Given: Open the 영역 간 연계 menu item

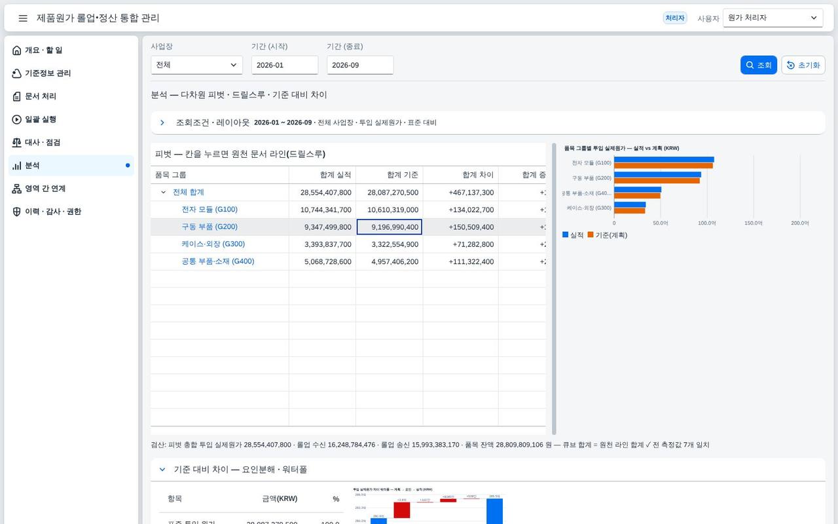Looking at the screenshot, I should (x=71, y=189).
